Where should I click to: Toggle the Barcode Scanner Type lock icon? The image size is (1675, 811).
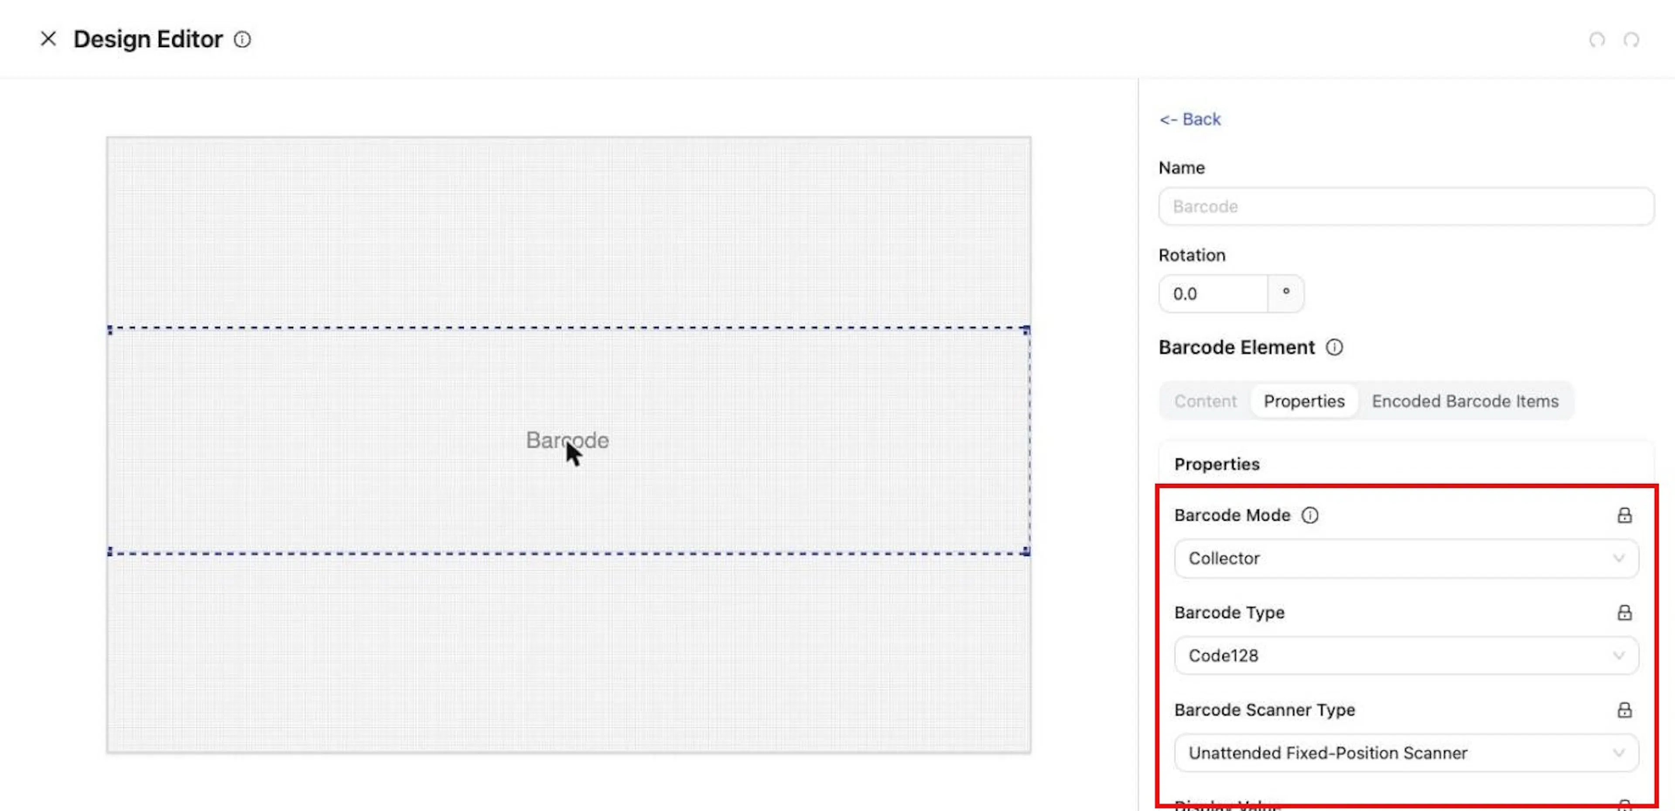1624,710
